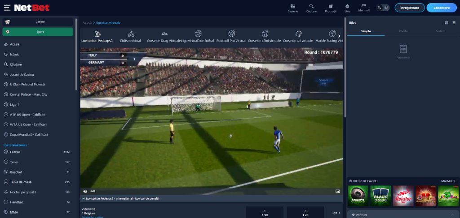
Task: Open Black Jack game thumbnail
Action: [x=380, y=196]
